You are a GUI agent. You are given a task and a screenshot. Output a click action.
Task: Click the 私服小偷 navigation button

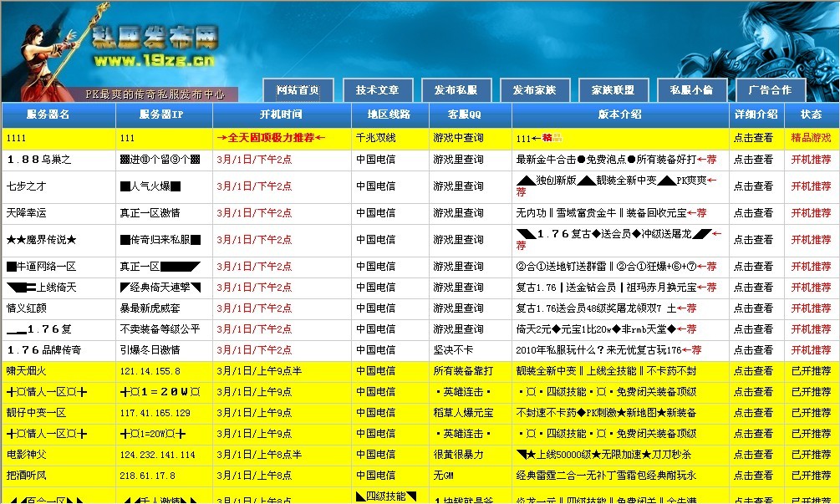click(x=692, y=89)
